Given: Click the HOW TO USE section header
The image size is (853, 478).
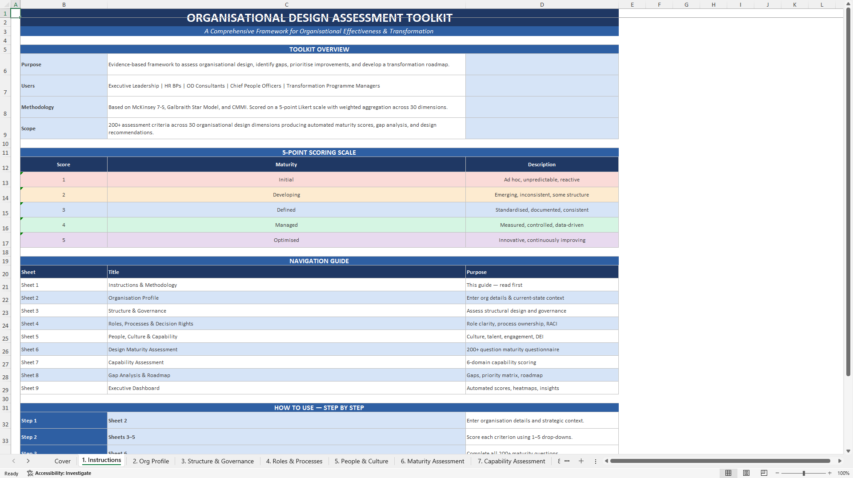Looking at the screenshot, I should click(319, 408).
